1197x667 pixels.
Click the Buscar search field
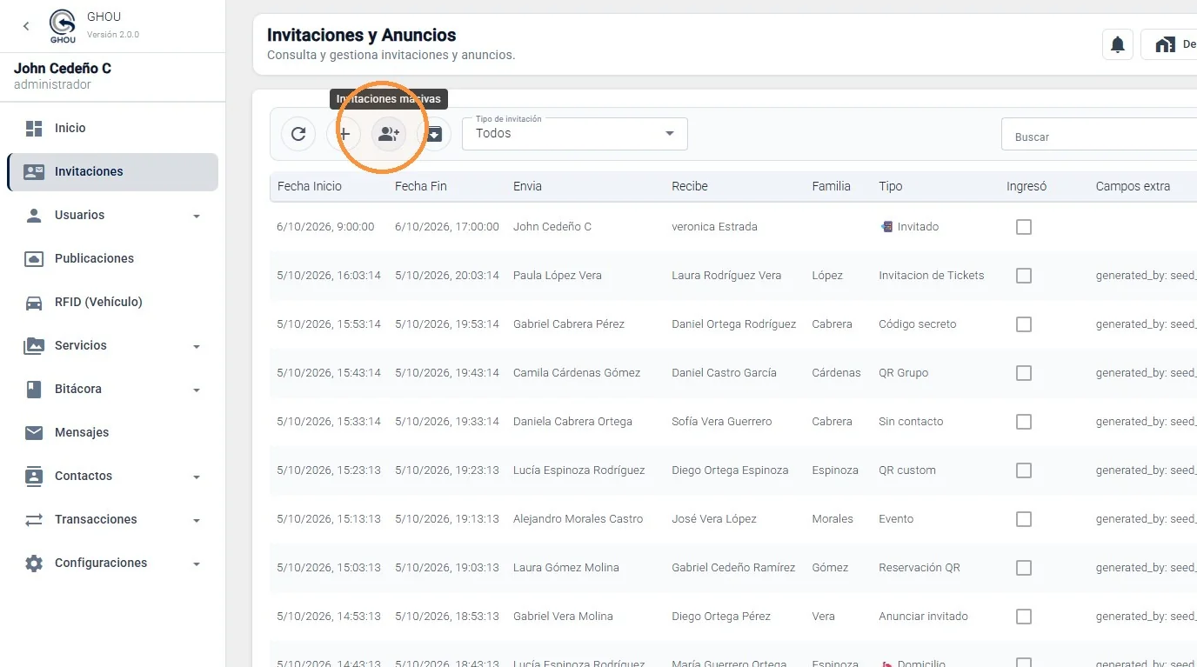[x=1100, y=135]
